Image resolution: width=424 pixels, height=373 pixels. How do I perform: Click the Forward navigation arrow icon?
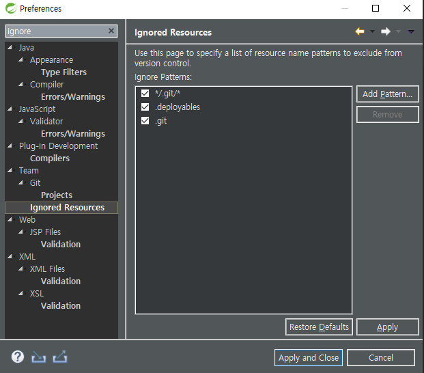(386, 31)
